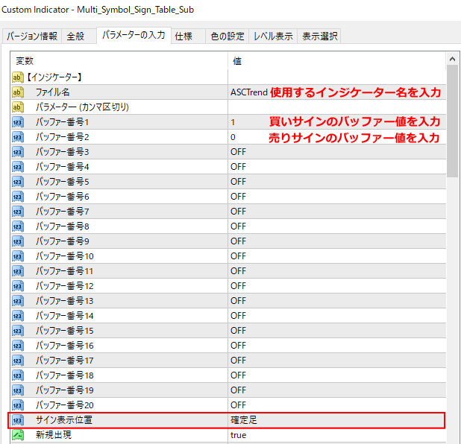Image resolution: width=461 pixels, height=444 pixels.
Task: Click the 123 icon beside バッファー番号11
Action: tap(18, 271)
